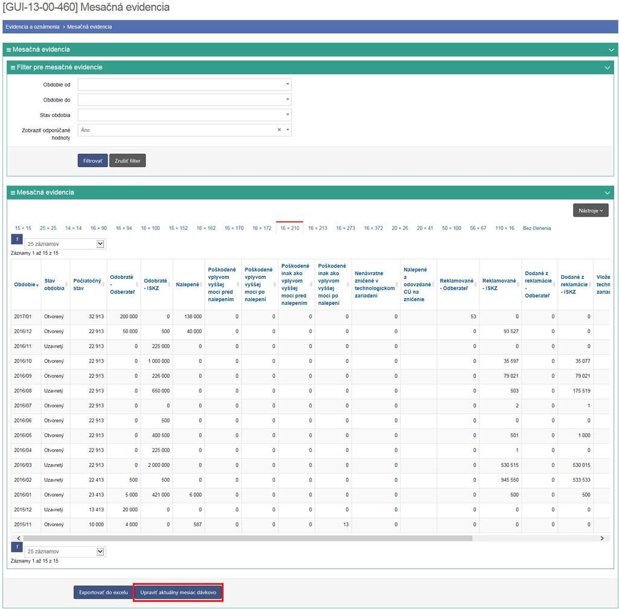The width and height of the screenshot is (619, 609).
Task: Switch to the 16 × 213 tab
Action: point(318,228)
